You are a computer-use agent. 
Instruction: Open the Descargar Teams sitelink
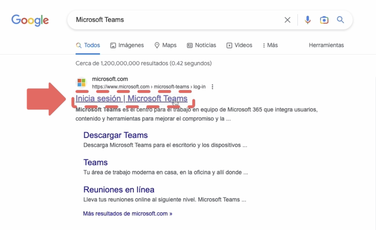coord(116,135)
